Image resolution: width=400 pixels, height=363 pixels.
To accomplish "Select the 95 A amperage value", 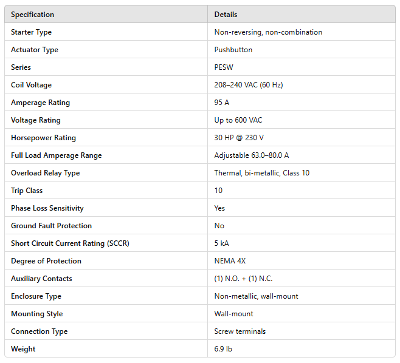I will (222, 103).
